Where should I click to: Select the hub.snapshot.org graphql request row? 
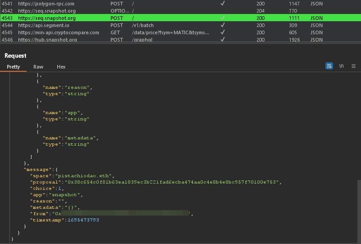(x=47, y=40)
